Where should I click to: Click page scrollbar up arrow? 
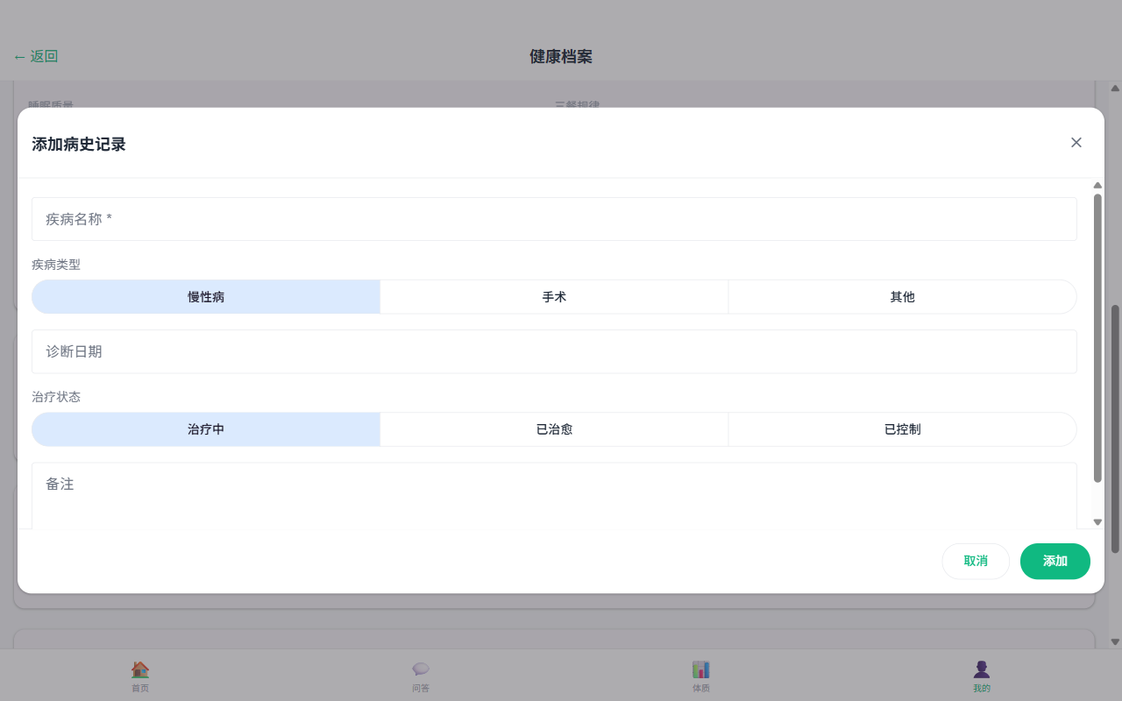point(1115,88)
